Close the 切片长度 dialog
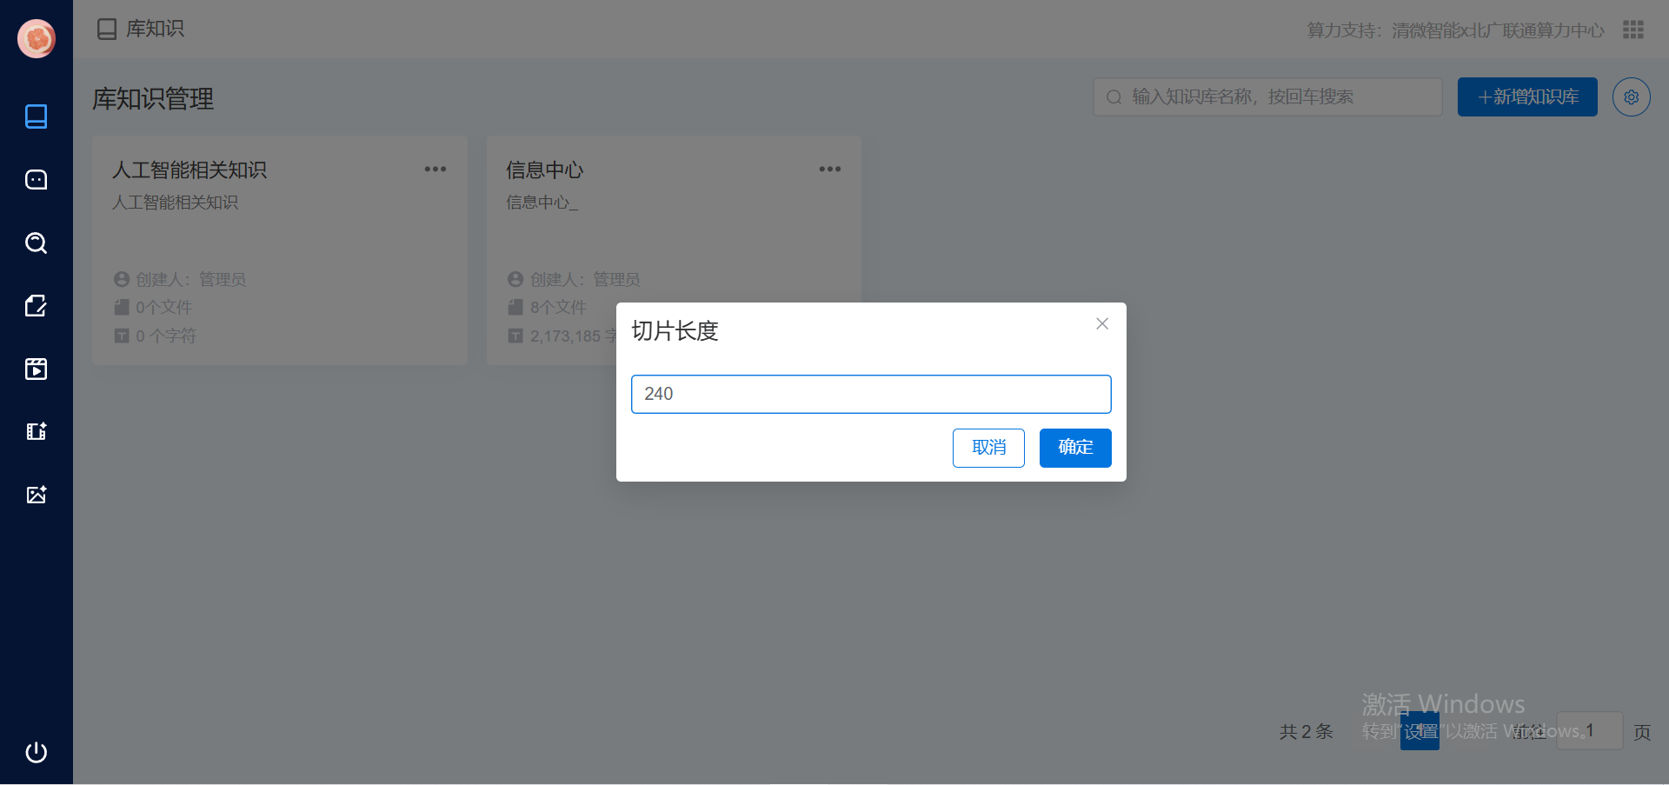1669x785 pixels. click(1101, 323)
